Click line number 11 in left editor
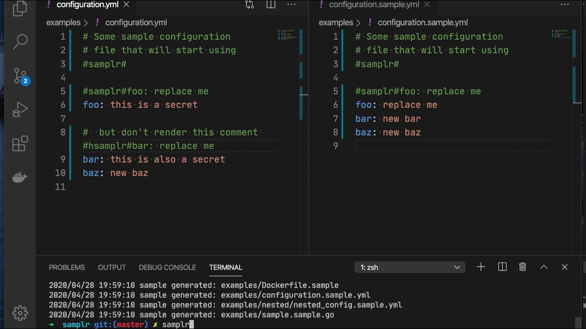 point(60,187)
